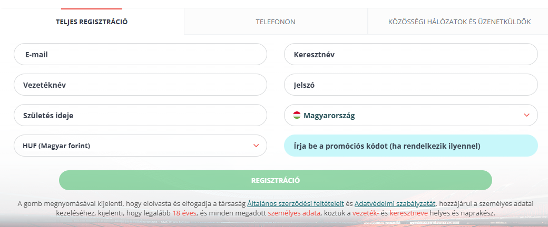
Task: Open the Születés ideje date field
Action: [141, 115]
